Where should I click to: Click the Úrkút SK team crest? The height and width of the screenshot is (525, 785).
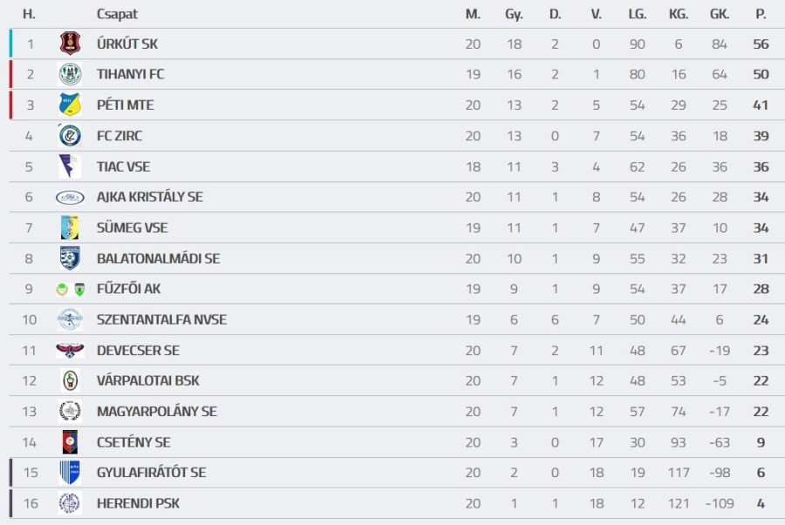pos(70,44)
